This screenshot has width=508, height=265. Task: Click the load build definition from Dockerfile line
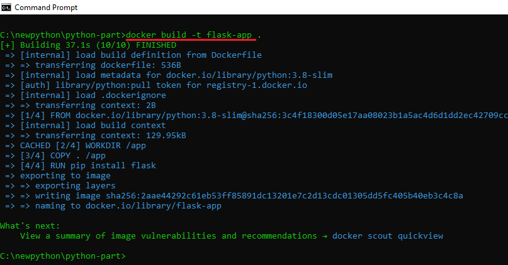click(133, 55)
